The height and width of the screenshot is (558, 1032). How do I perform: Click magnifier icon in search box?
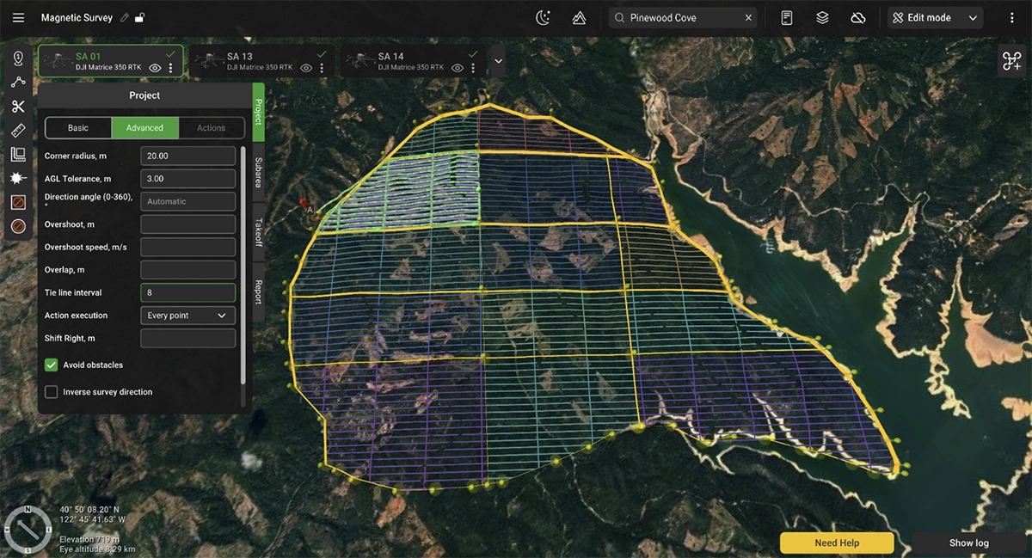(x=620, y=17)
